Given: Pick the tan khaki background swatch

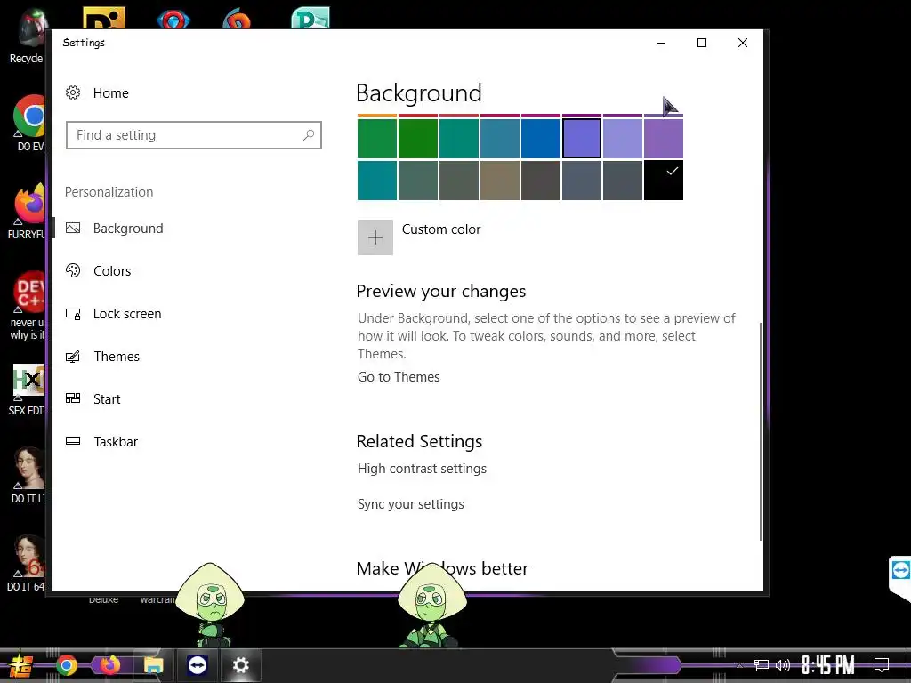Looking at the screenshot, I should [500, 181].
